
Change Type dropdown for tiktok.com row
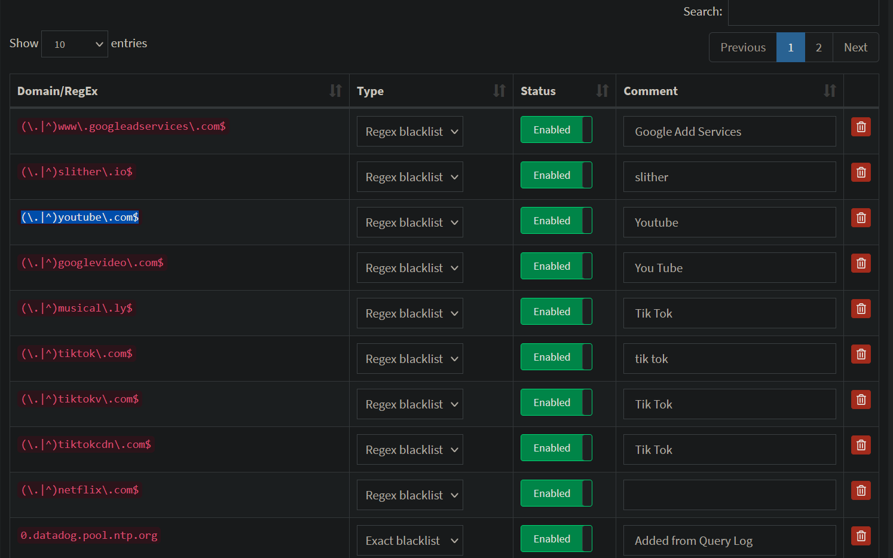(410, 359)
